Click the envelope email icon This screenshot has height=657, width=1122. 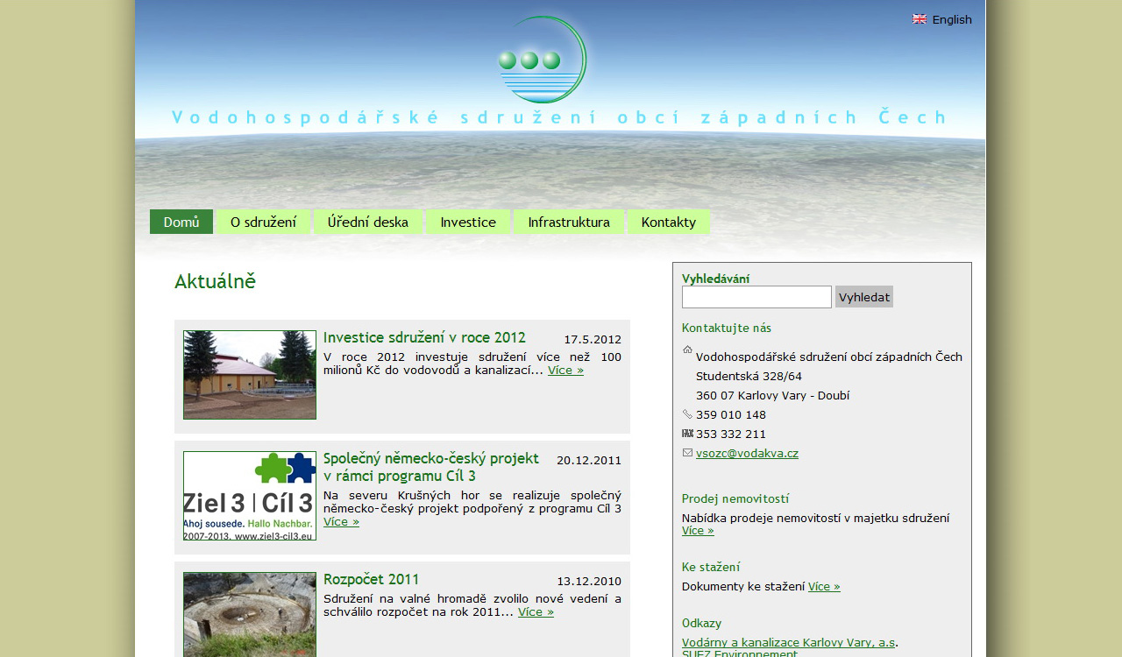point(687,453)
